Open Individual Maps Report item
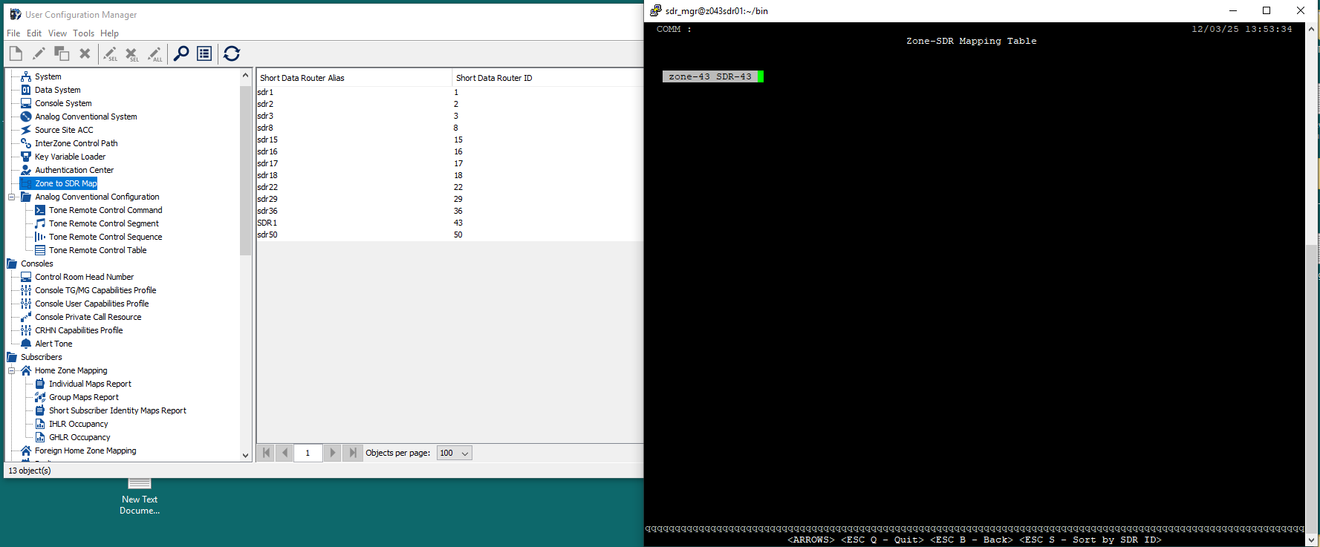 point(90,384)
